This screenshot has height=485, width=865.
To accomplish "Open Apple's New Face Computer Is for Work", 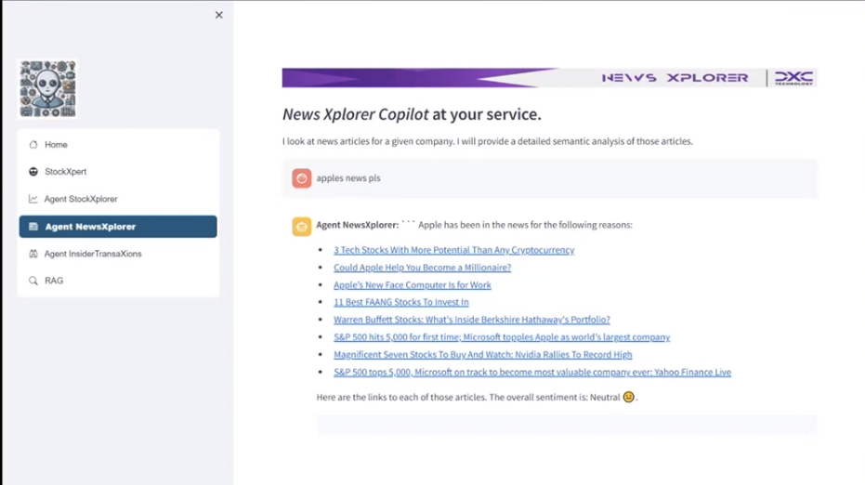I will click(413, 285).
